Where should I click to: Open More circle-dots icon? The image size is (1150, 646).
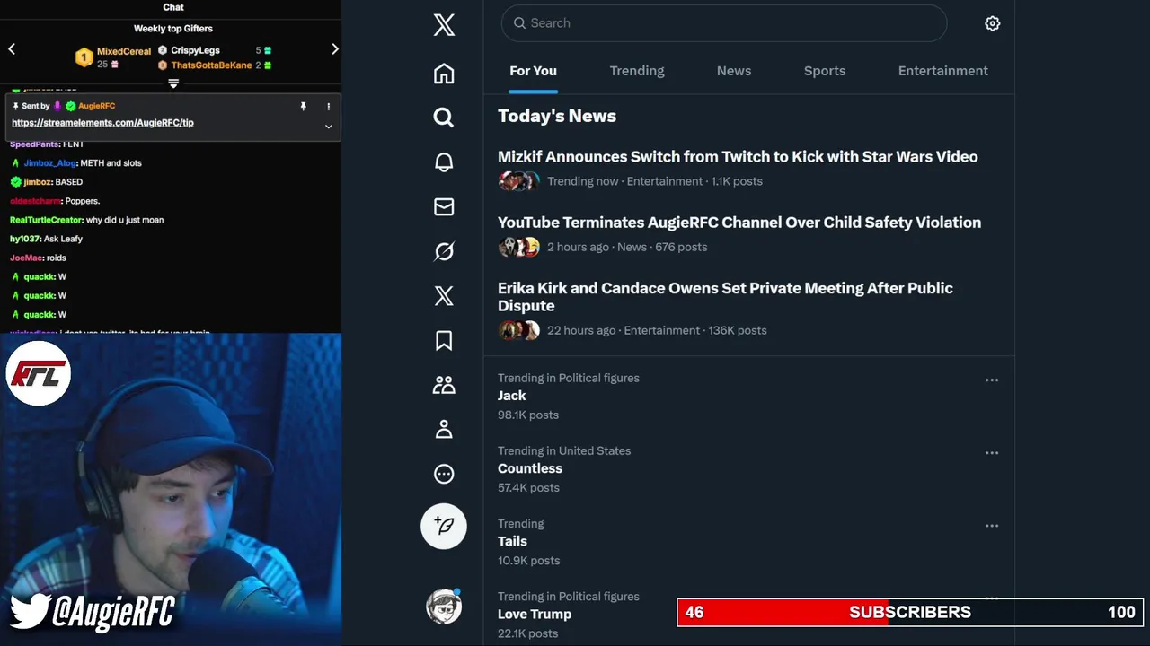(444, 474)
